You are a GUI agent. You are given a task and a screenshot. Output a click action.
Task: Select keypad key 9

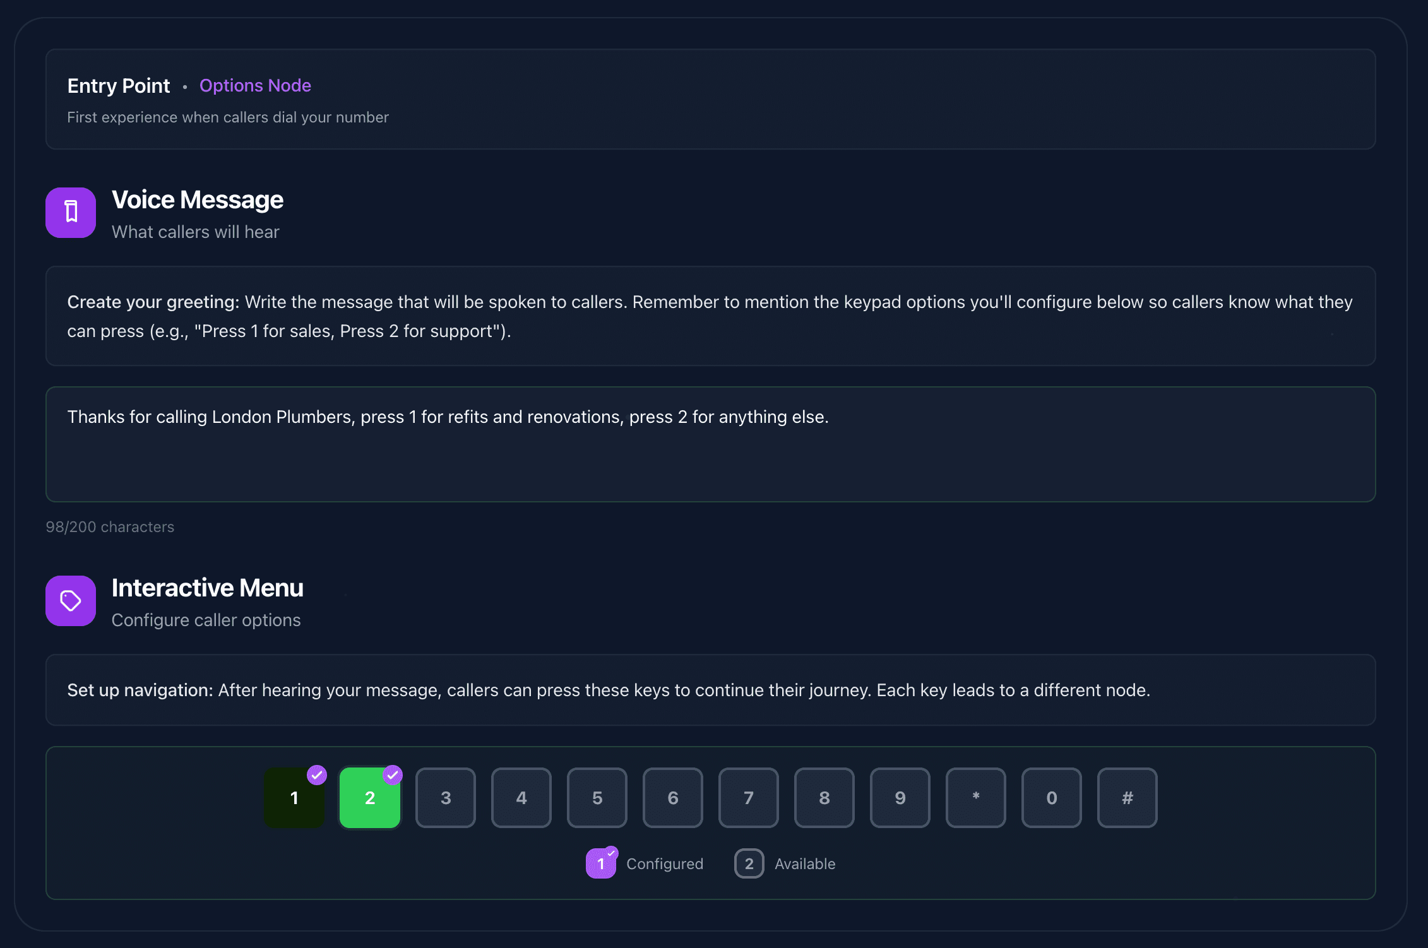[900, 798]
